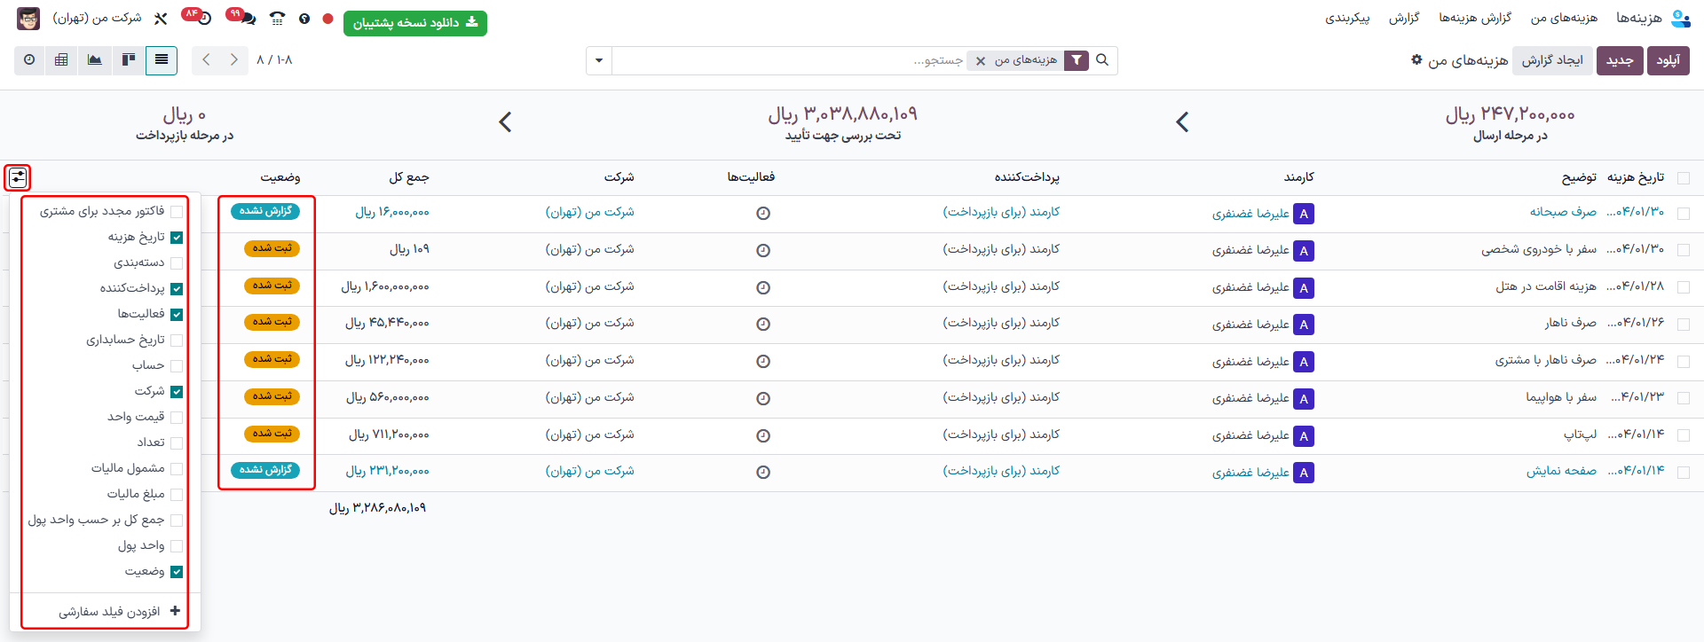
Task: Open the هزینه‌های من gear settings menu
Action: (x=1416, y=59)
